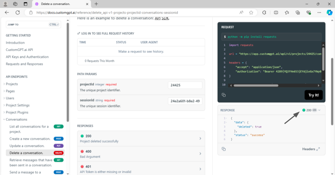335x175 pixels.
Task: Open the browser settings and more menu
Action: pos(319,13)
